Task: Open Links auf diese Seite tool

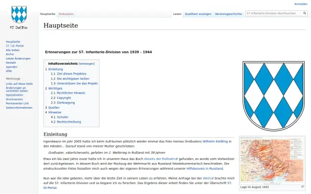Action: [19, 84]
